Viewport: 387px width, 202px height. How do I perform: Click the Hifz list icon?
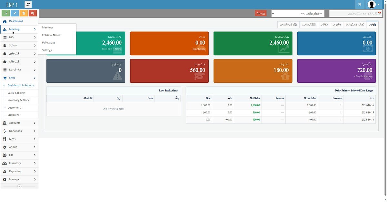tap(5, 37)
